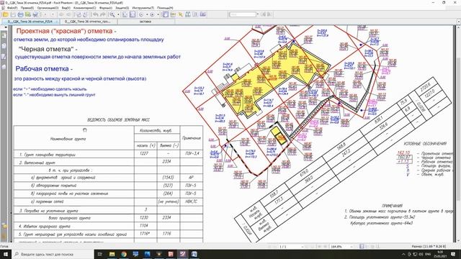This screenshot has height=259, width=461.
Task: Click the Redo arrow icon
Action: click(103, 14)
